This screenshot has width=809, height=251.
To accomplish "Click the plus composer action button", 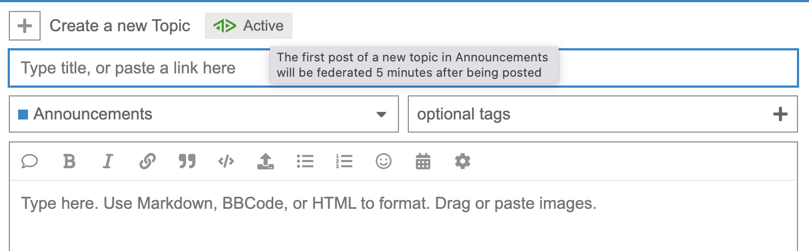I will point(25,26).
